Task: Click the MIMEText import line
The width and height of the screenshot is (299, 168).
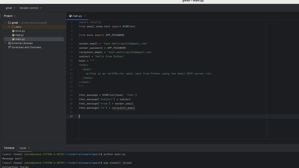Action: click(x=107, y=27)
